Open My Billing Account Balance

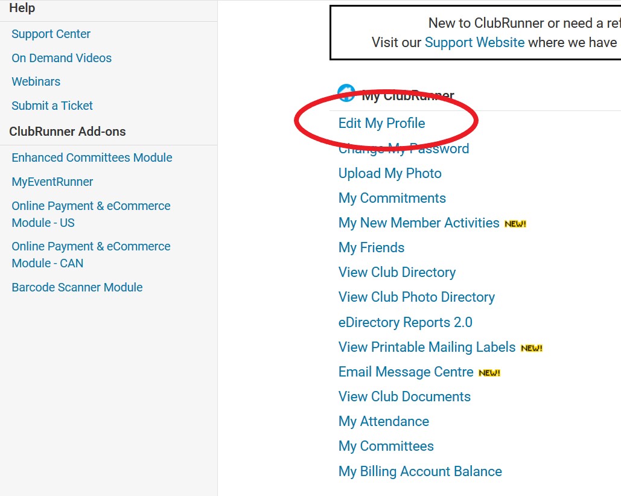[x=420, y=471]
